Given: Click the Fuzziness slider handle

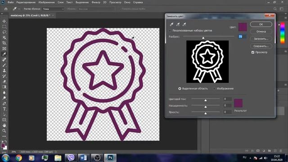Looking at the screenshot, I should [203, 38].
